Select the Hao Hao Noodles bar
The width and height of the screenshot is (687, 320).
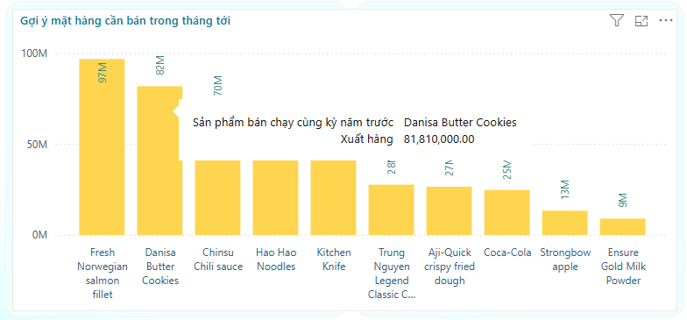click(275, 198)
